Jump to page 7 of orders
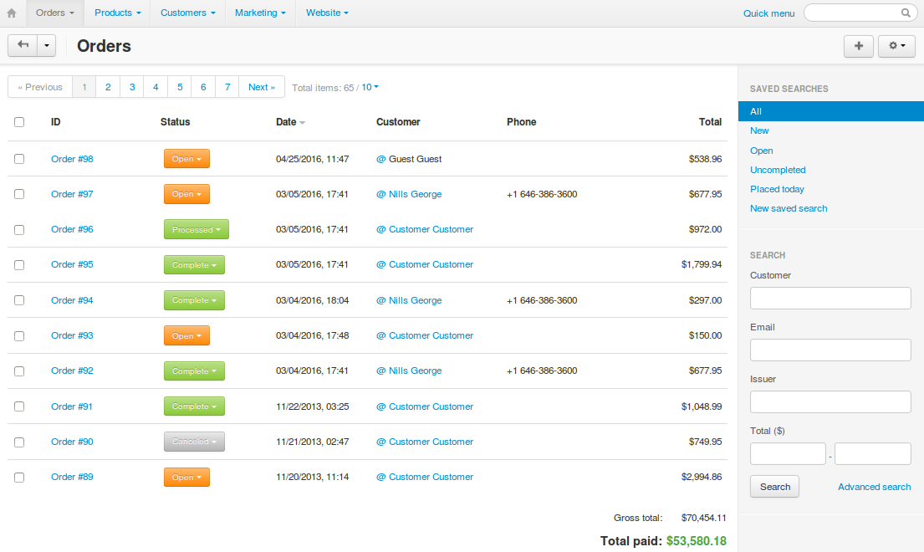 pyautogui.click(x=227, y=87)
